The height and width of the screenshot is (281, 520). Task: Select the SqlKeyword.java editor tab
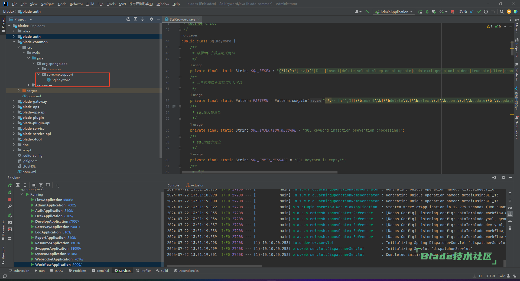182,19
